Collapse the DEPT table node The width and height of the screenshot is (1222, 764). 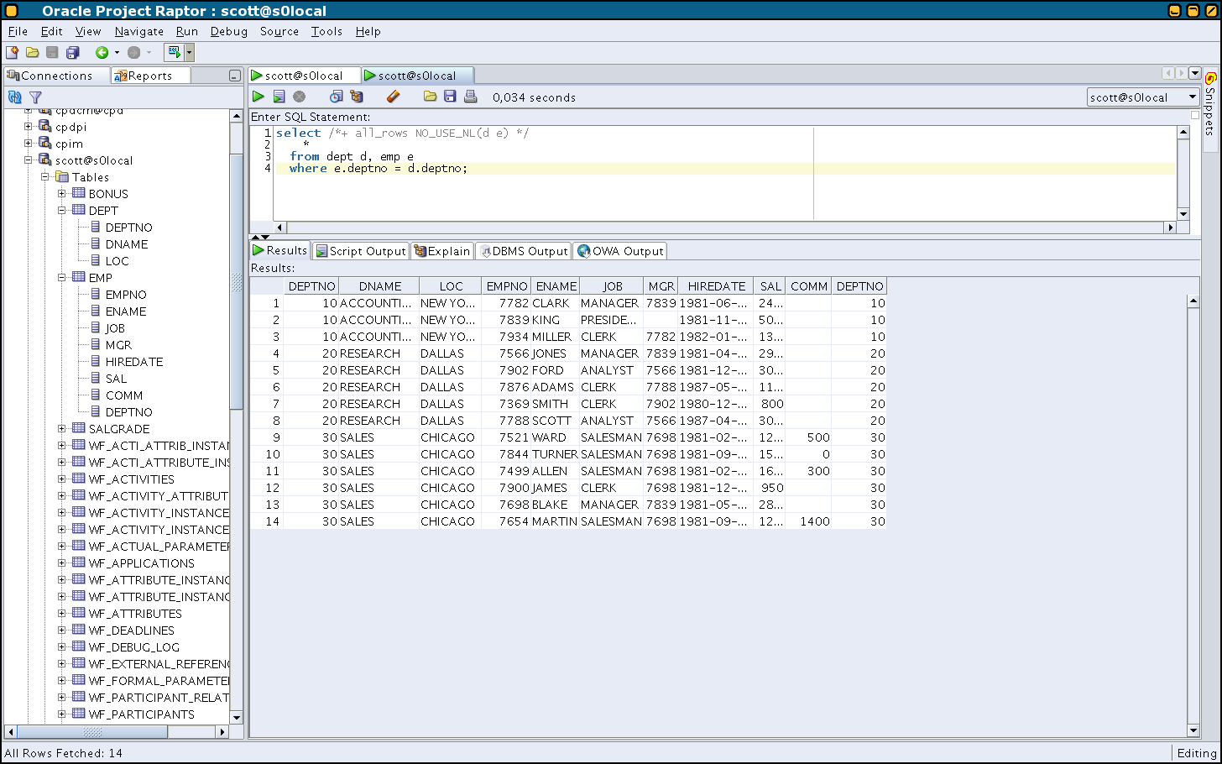pyautogui.click(x=62, y=210)
